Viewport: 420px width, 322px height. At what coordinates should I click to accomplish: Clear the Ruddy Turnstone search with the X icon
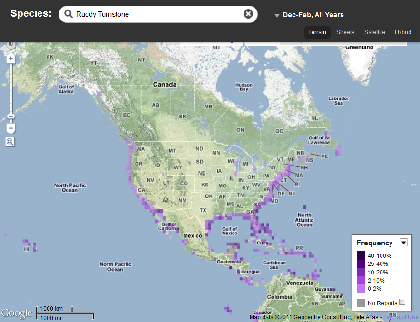248,14
